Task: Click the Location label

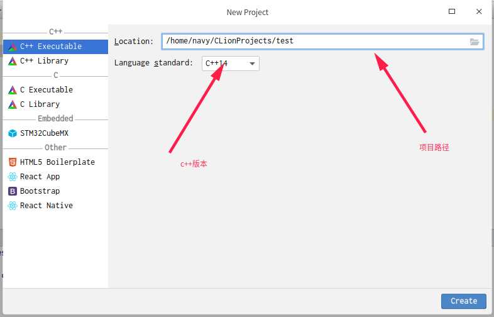Action: (x=134, y=42)
